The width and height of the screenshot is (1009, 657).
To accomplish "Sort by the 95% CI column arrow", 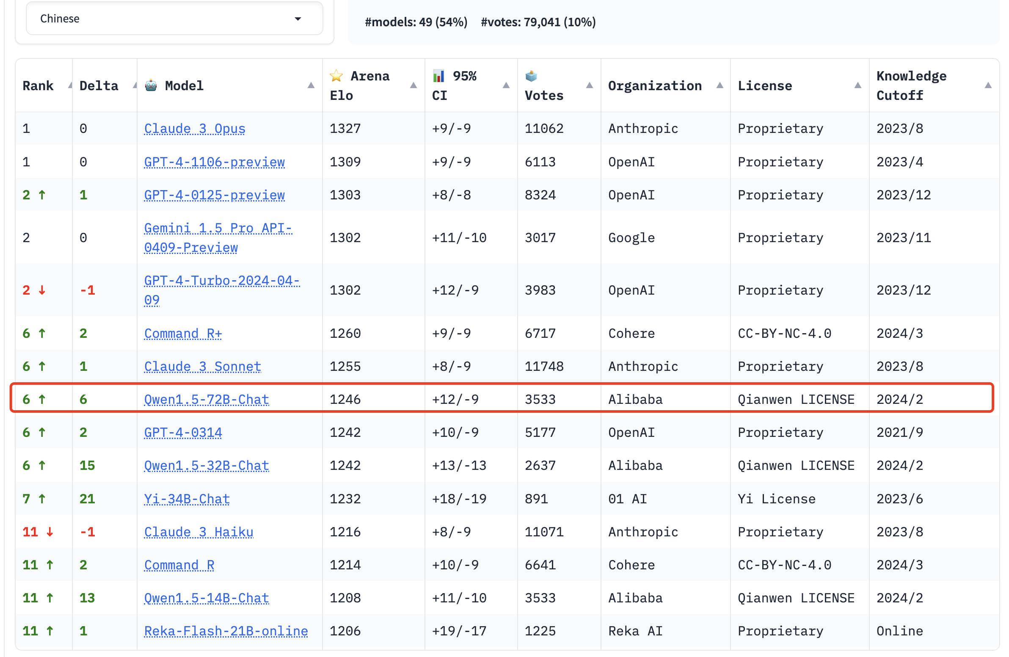I will pyautogui.click(x=506, y=86).
